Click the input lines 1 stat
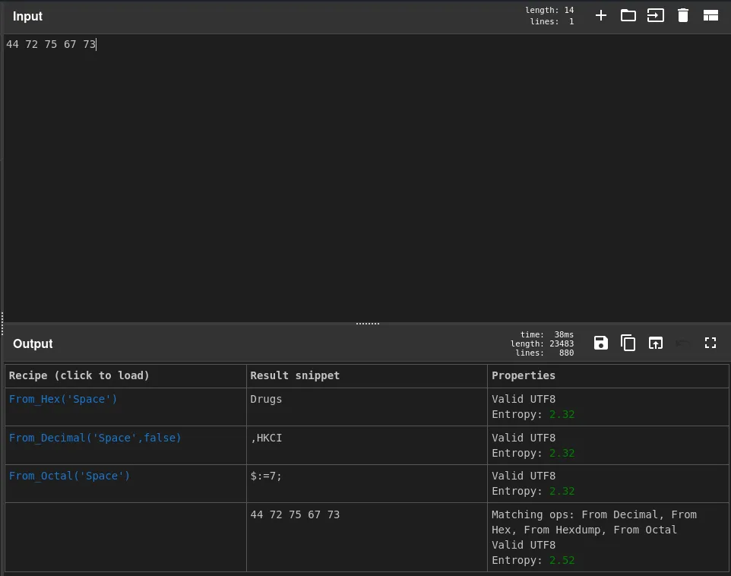Image resolution: width=731 pixels, height=576 pixels. pyautogui.click(x=552, y=21)
